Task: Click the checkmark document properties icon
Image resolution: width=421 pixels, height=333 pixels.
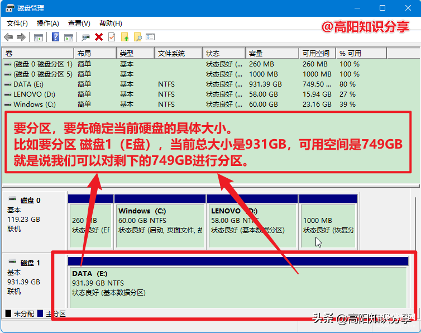Action: [112, 37]
